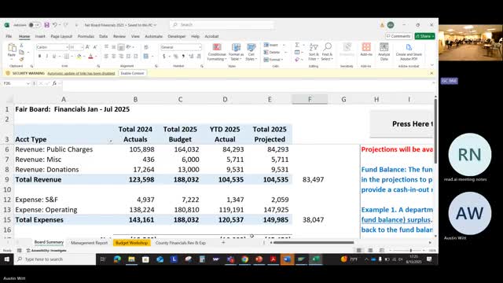Open the Format cells dropdown
The height and width of the screenshot is (283, 503).
pyautogui.click(x=274, y=60)
